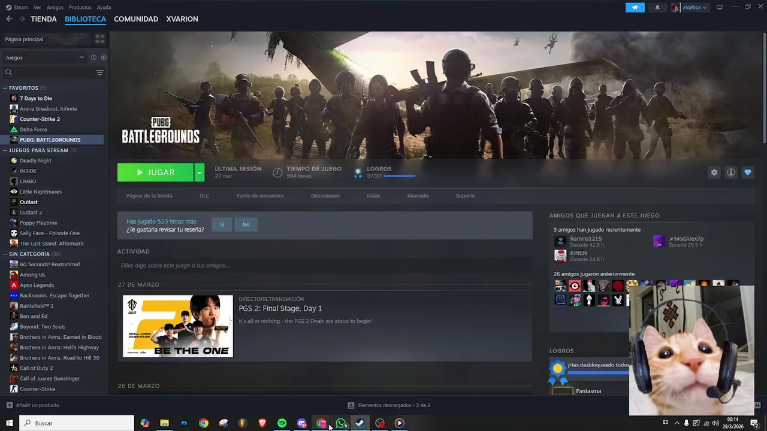Open advanced library filter icon

coord(100,72)
